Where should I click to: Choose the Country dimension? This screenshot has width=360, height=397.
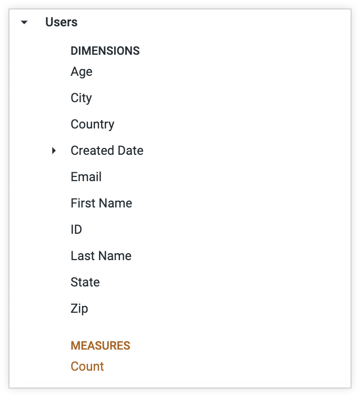pyautogui.click(x=92, y=124)
